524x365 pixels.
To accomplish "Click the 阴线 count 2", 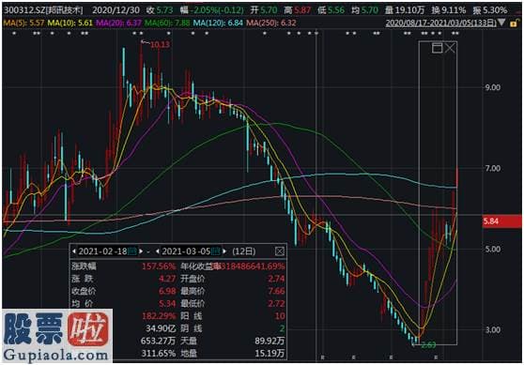I will [282, 328].
